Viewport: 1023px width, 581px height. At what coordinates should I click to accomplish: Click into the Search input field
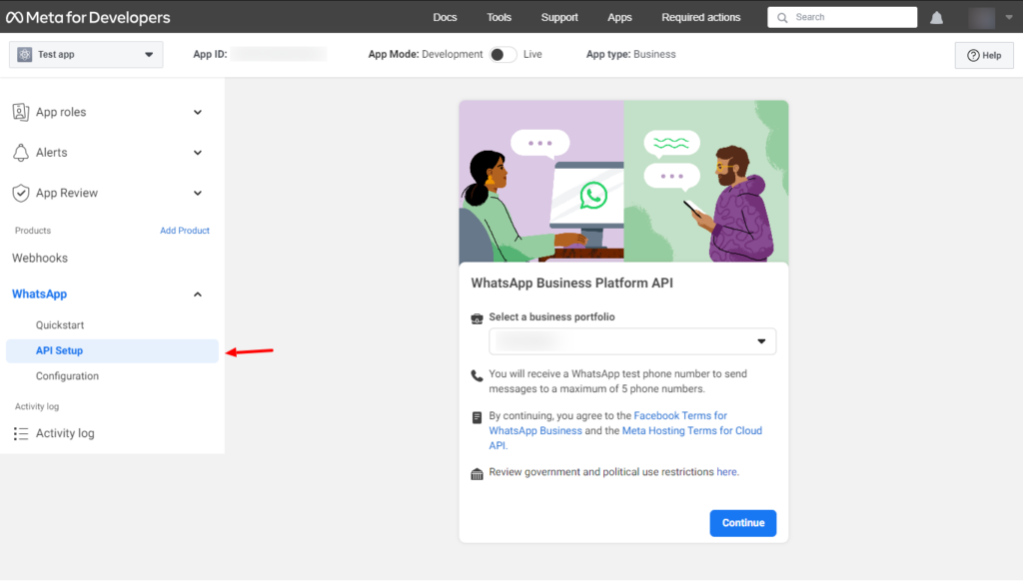851,17
